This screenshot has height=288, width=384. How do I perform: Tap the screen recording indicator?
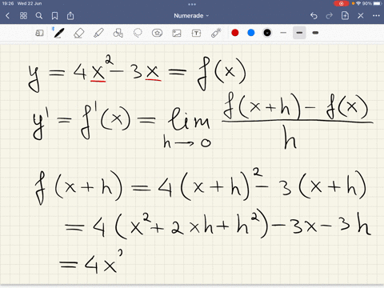coord(341,3)
